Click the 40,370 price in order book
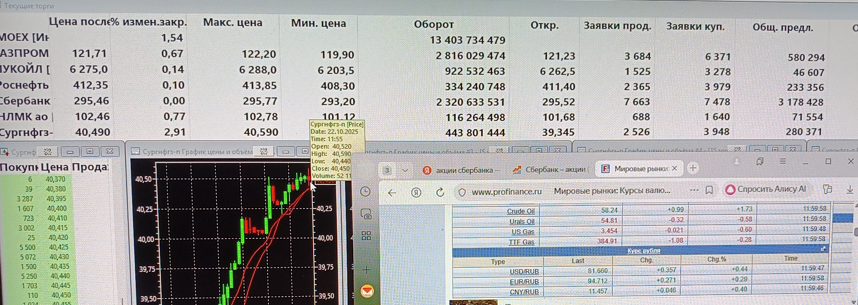This screenshot has width=858, height=305. click(x=55, y=180)
